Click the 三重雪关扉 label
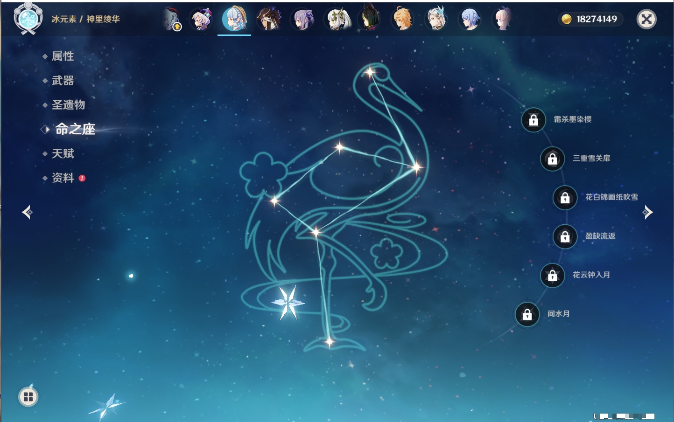 point(591,158)
